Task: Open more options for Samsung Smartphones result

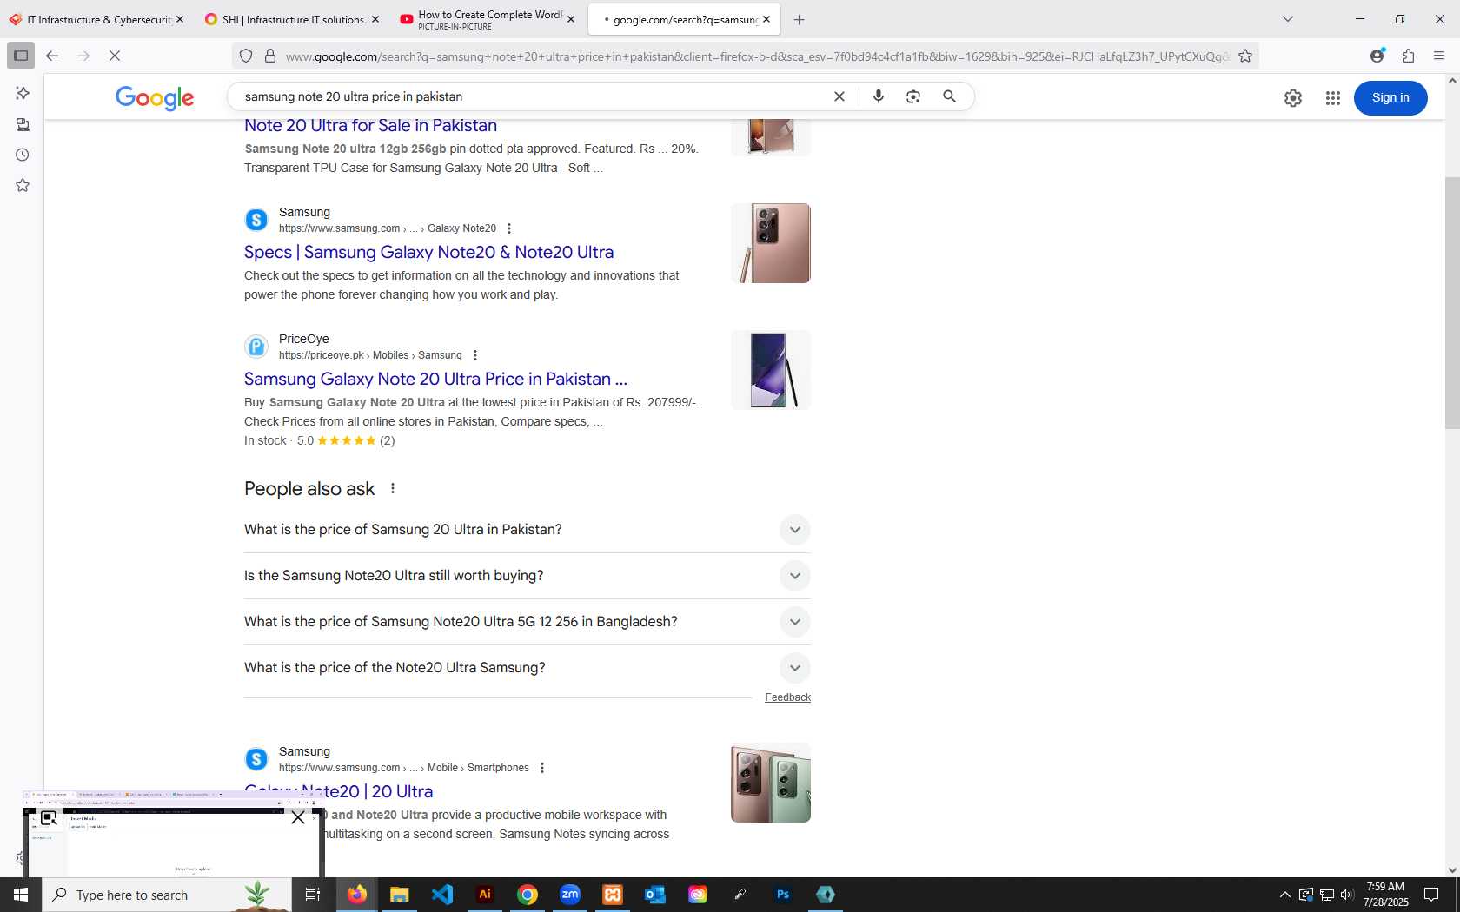Action: [x=542, y=768]
